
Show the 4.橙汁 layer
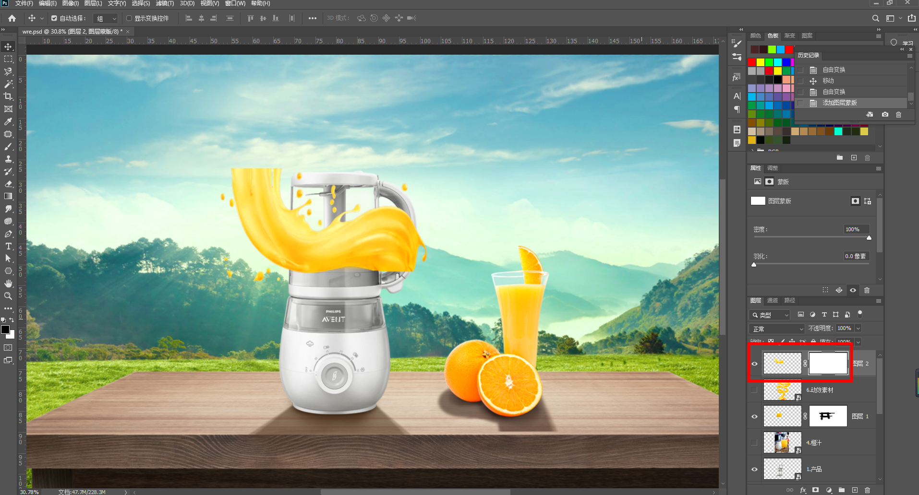coord(754,443)
